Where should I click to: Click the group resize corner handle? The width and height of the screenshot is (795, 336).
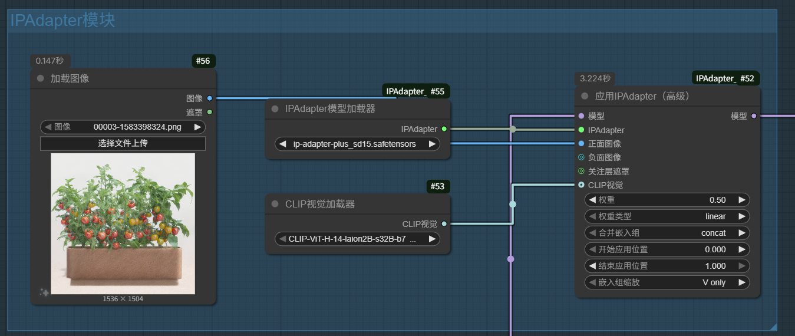tap(773, 327)
